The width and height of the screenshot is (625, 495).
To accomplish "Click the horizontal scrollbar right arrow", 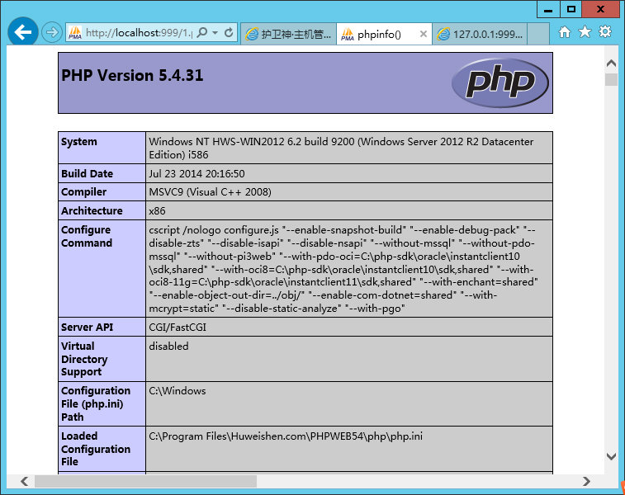I will point(586,481).
